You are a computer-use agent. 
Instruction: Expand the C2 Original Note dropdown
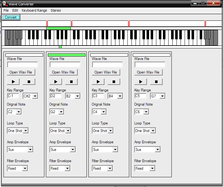pyautogui.click(x=19, y=112)
